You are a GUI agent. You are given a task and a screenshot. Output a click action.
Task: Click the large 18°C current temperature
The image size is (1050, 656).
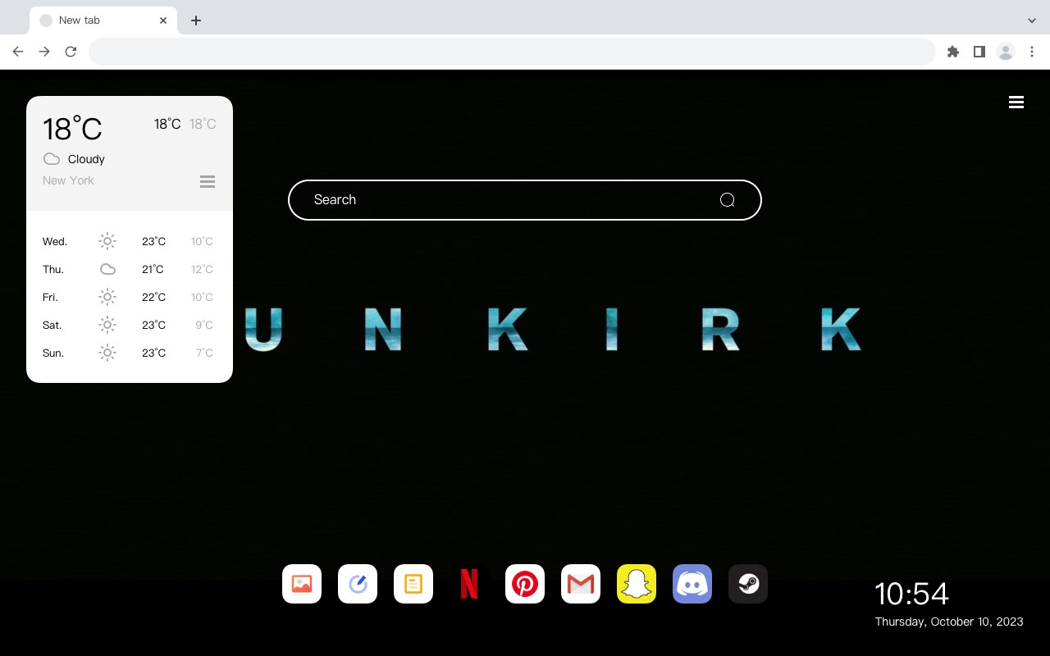pyautogui.click(x=72, y=129)
